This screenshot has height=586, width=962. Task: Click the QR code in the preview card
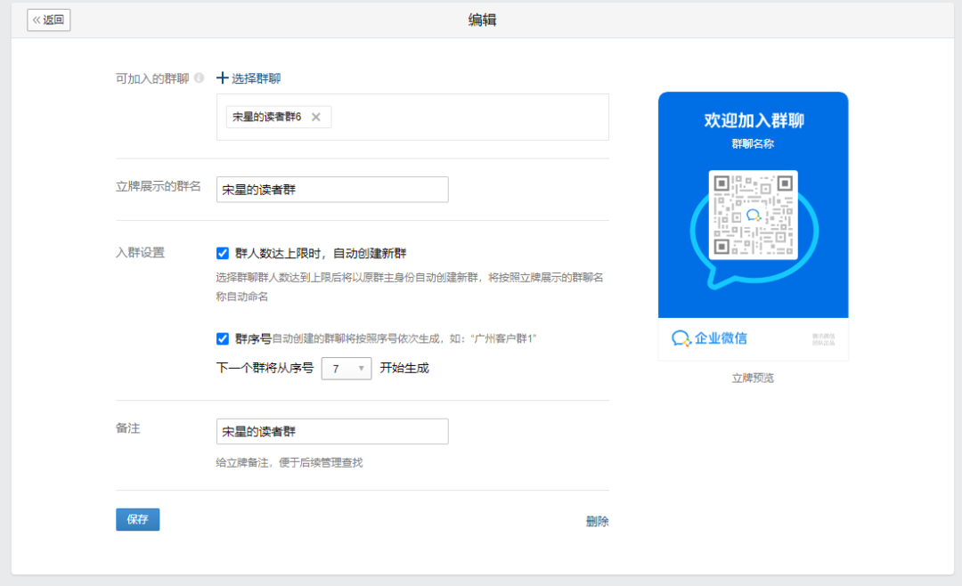[x=753, y=215]
